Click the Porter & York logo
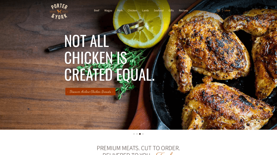 point(59,11)
